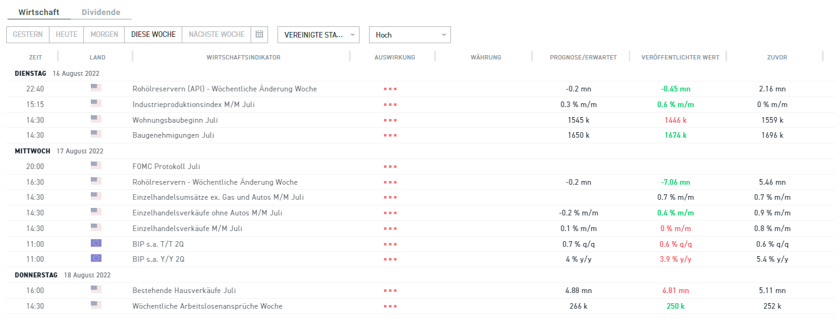This screenshot has width=840, height=320.
Task: Select the Gestern date filter
Action: tap(28, 34)
